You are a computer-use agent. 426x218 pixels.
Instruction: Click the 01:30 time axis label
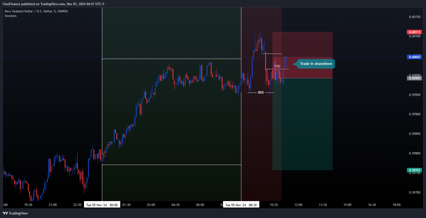tap(126, 205)
